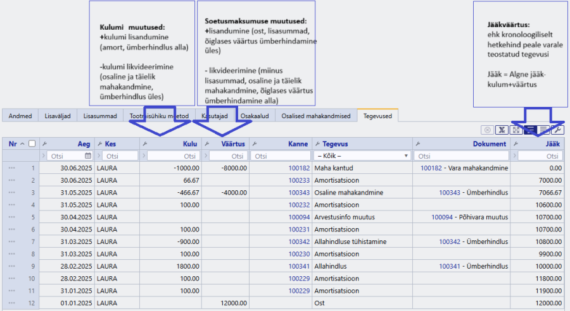Open the Tegevus filter dropdown showing Kõik

362,155
